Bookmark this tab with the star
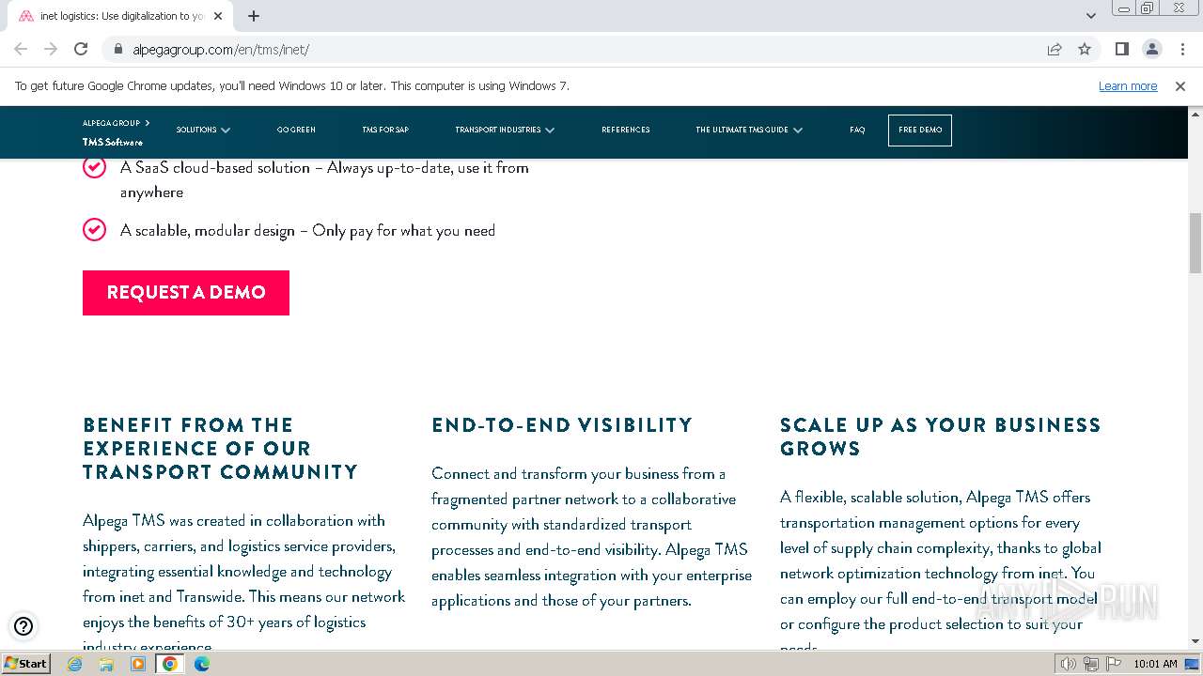The image size is (1203, 676). (1085, 49)
